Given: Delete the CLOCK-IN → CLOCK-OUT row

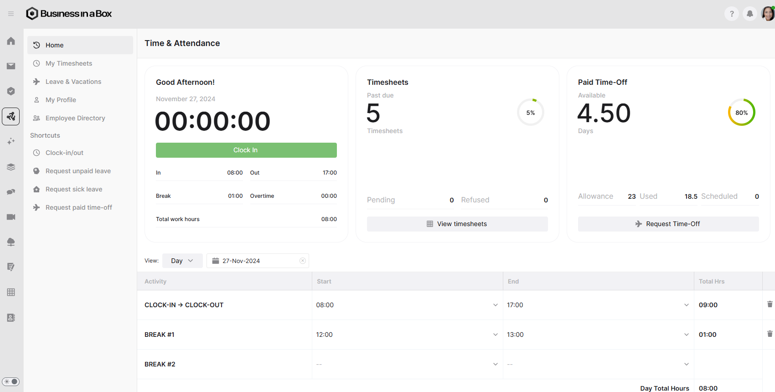Looking at the screenshot, I should (770, 304).
